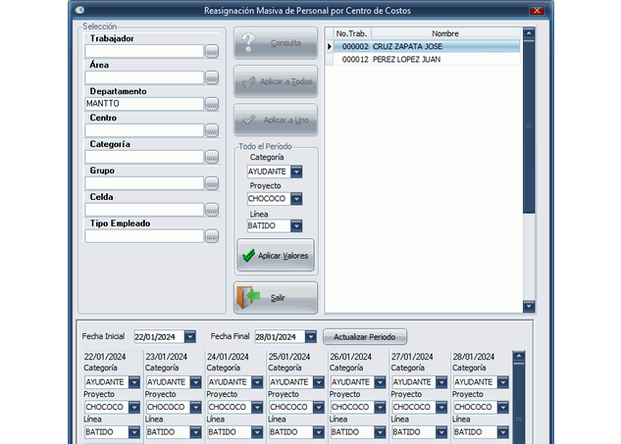621x444 pixels.
Task: Expand Línea dropdown in Todo el Período
Action: click(296, 226)
